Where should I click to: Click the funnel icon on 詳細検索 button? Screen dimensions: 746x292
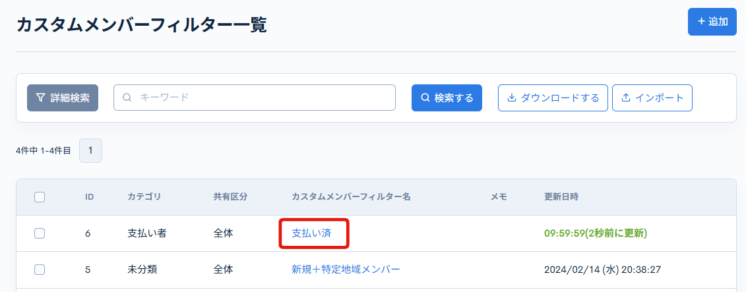(x=41, y=98)
